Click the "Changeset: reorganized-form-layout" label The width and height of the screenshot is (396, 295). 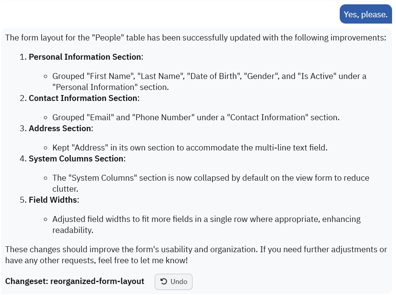click(x=75, y=282)
